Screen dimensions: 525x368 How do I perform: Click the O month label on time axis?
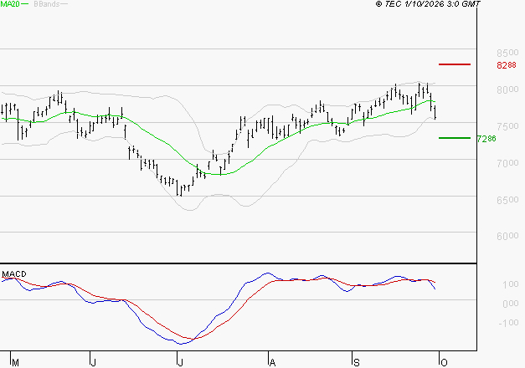[444, 363]
